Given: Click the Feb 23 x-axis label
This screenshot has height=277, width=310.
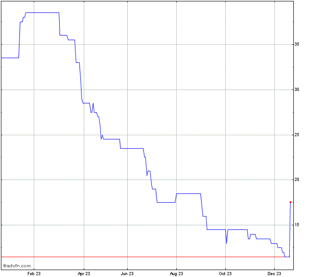Looking at the screenshot, I should coord(34,273).
